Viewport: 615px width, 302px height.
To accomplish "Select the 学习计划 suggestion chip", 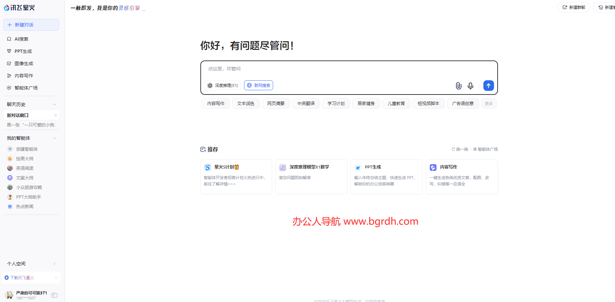I will [x=336, y=103].
